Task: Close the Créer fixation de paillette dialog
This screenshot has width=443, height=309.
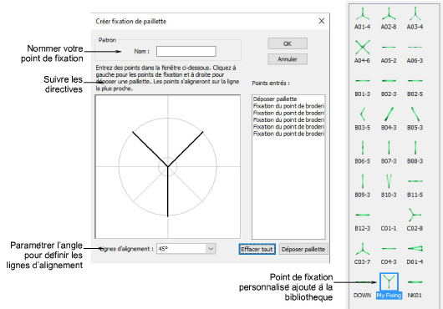Action: 322,21
